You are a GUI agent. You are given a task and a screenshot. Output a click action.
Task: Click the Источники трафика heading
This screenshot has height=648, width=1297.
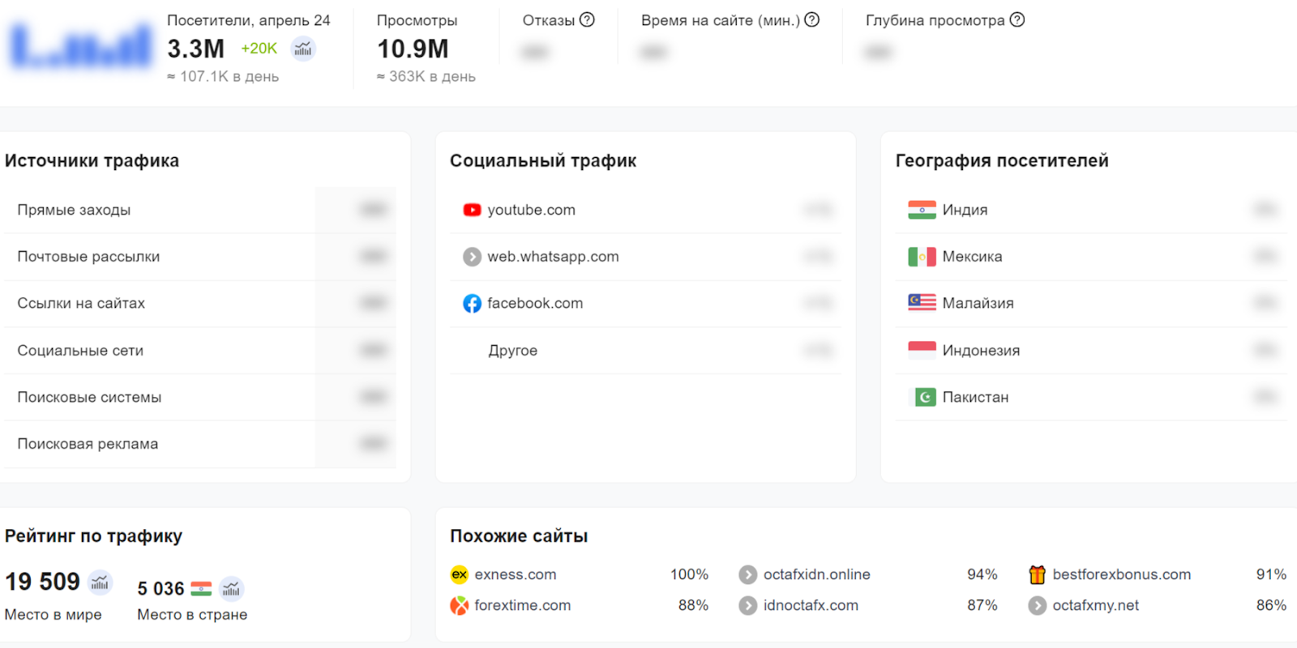(x=92, y=160)
